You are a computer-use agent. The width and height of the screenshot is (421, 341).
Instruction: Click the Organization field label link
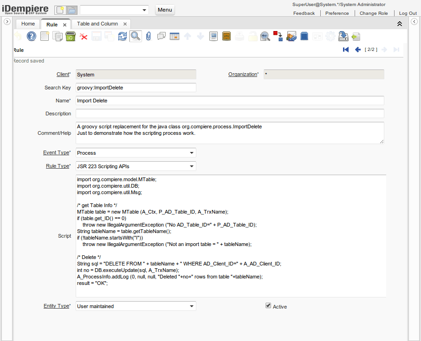click(243, 74)
